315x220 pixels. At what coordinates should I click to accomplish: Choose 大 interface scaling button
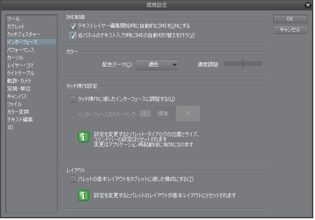coord(188,114)
